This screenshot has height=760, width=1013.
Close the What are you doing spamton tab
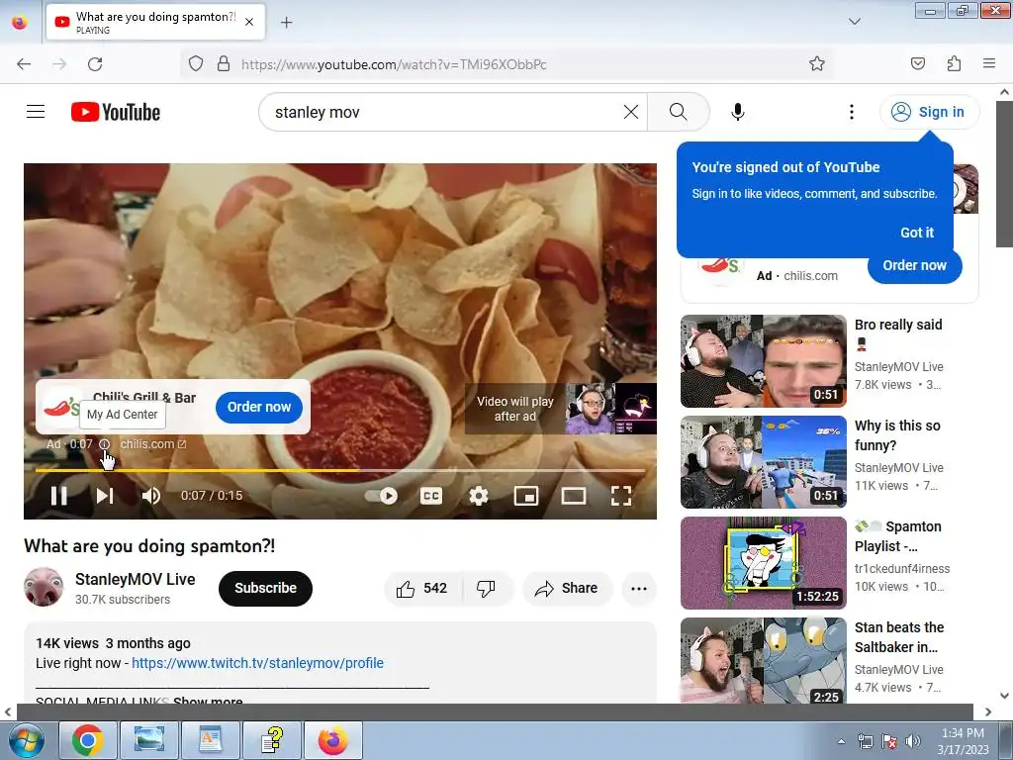[x=249, y=22]
